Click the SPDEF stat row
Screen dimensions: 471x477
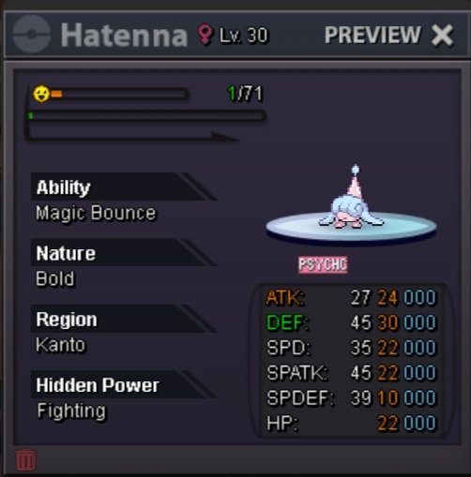pos(351,398)
